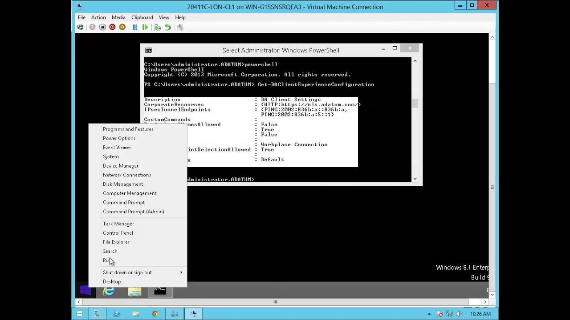Click VM window vertical scrollbar down arrow
This screenshot has height=320, width=570.
coord(492,294)
